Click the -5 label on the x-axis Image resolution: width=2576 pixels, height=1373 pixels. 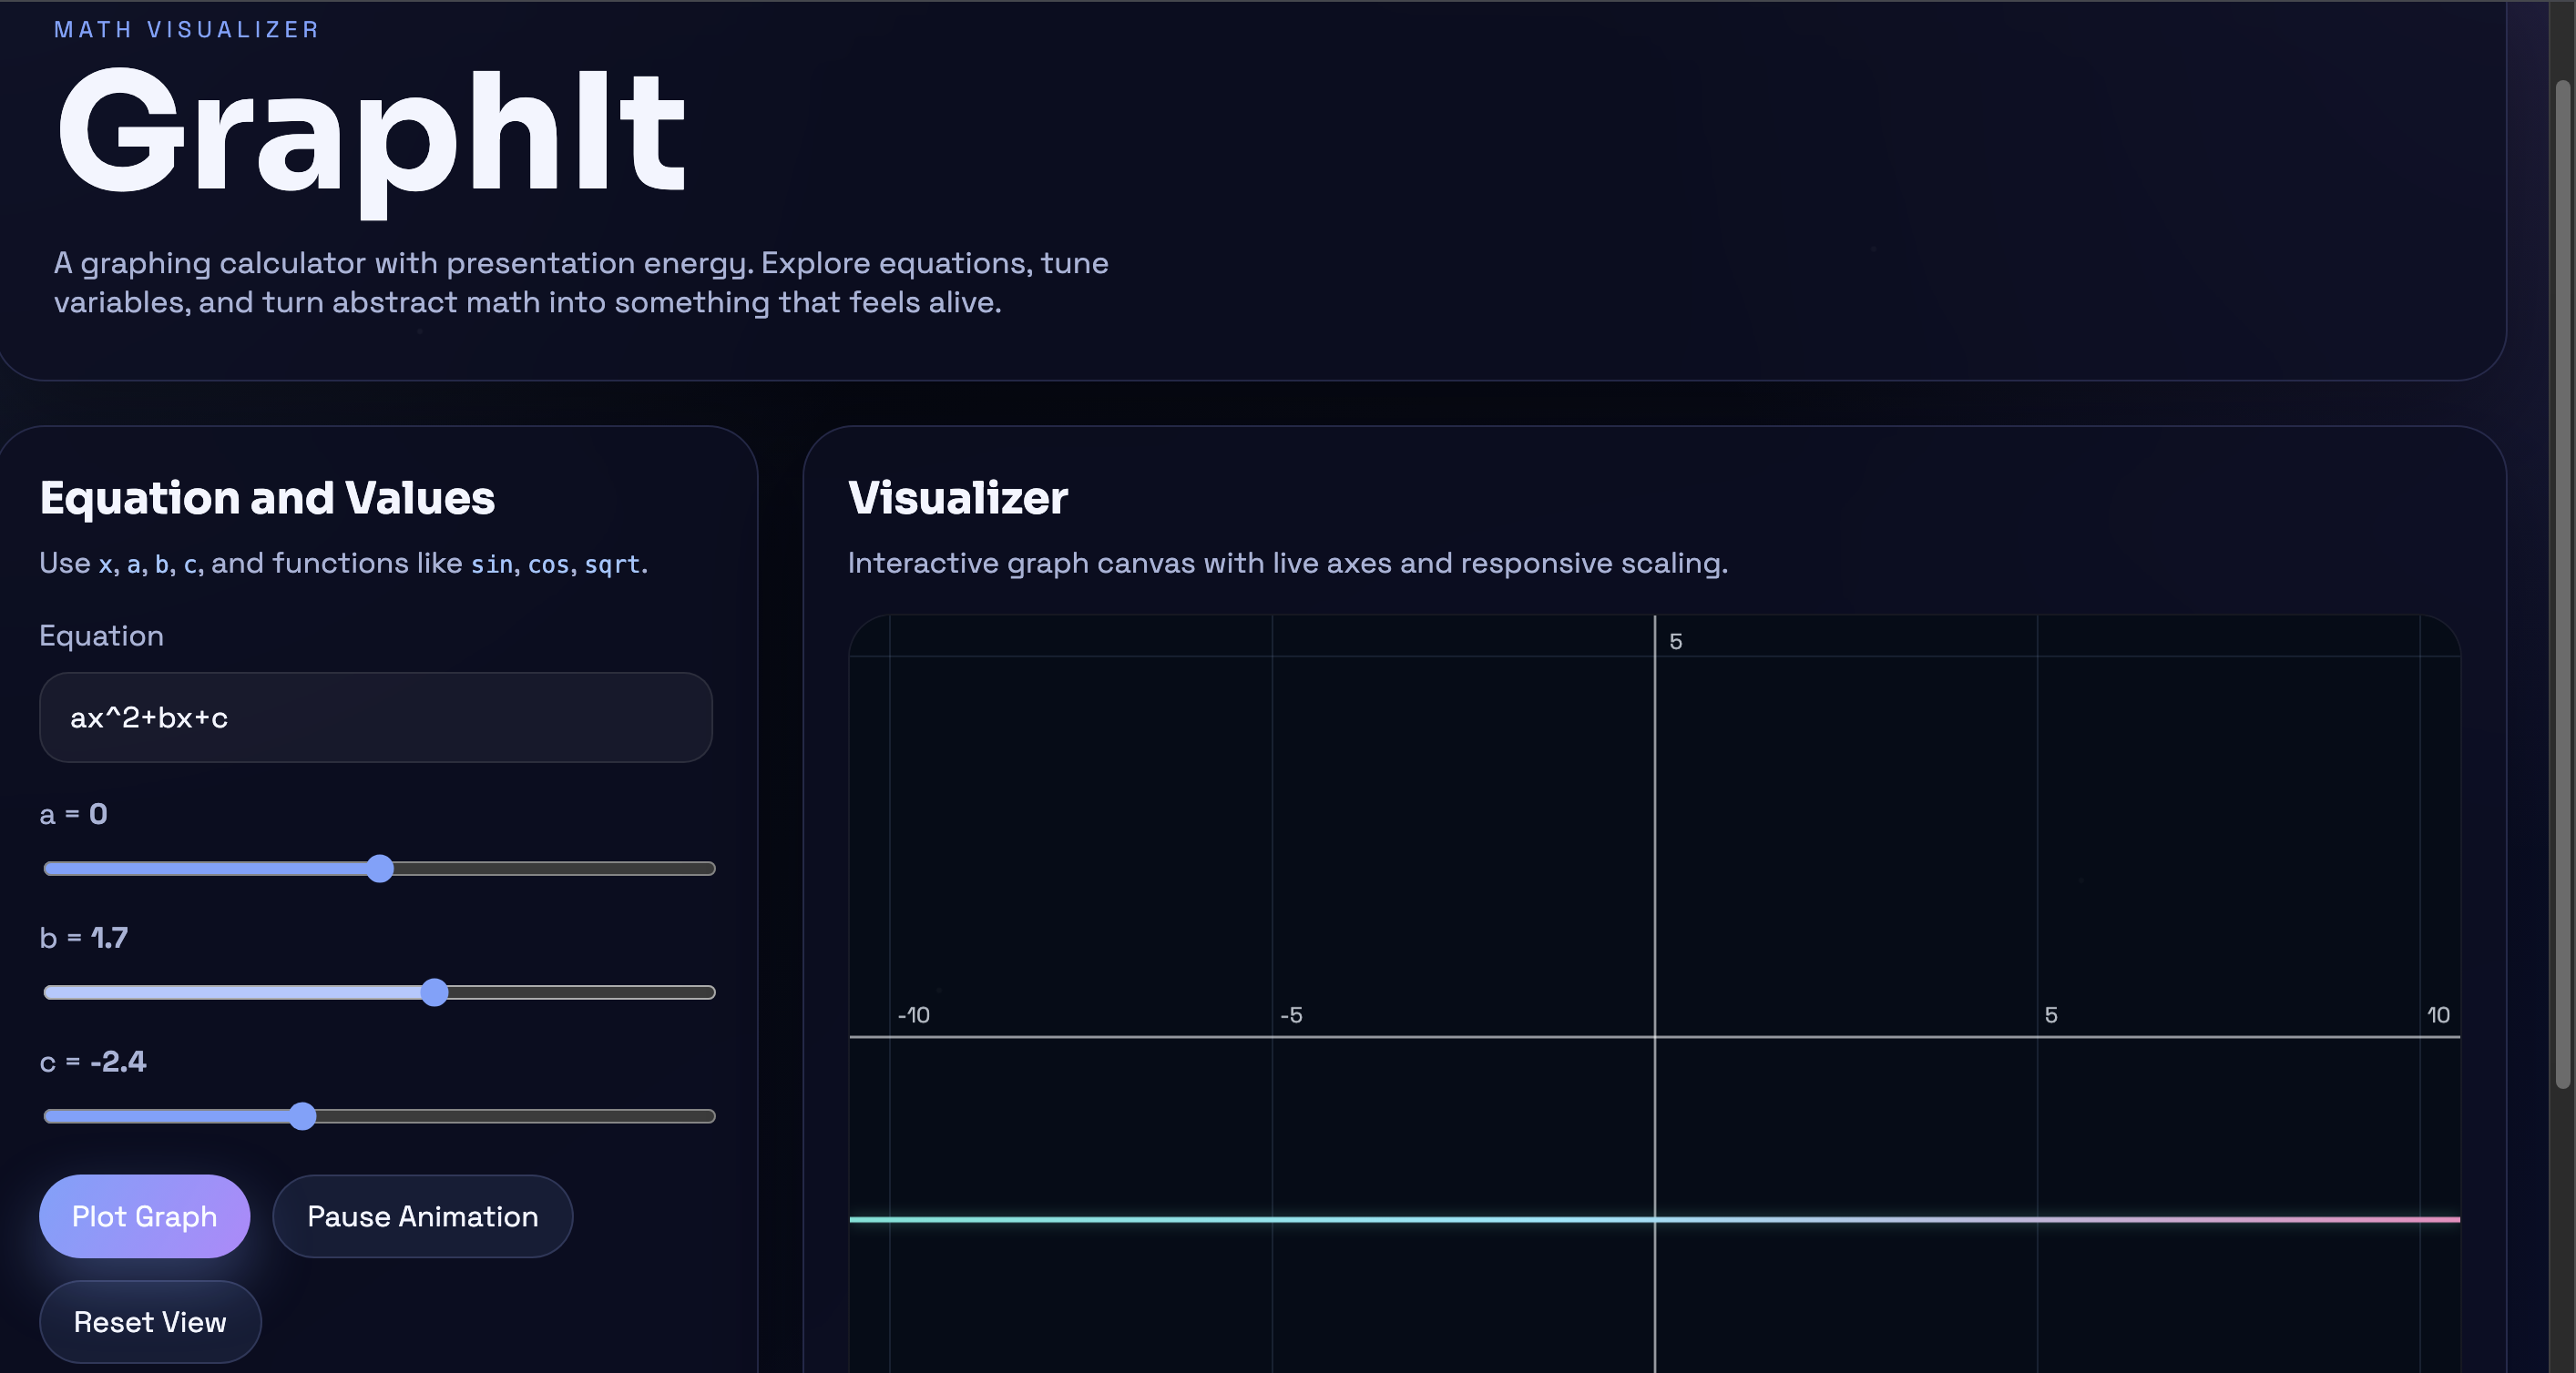pos(1291,1015)
